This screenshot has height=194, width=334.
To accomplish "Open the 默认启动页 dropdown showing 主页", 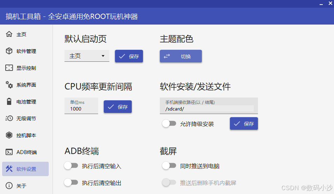I will (x=87, y=56).
